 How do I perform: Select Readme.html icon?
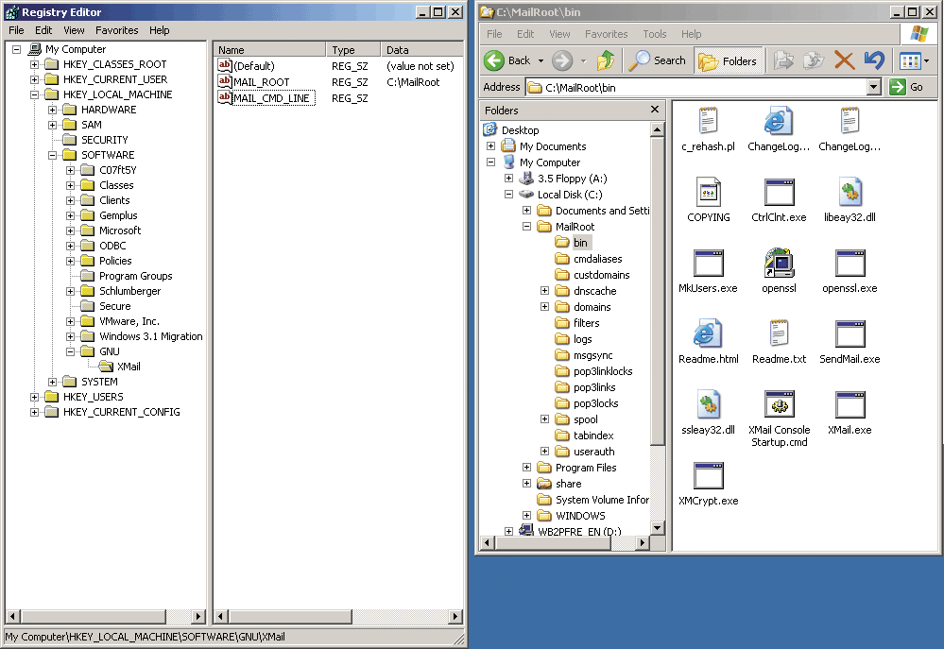click(708, 333)
